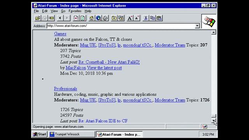Open the Favorites menu
Viewport: 249px width, 140px height.
[75, 11]
